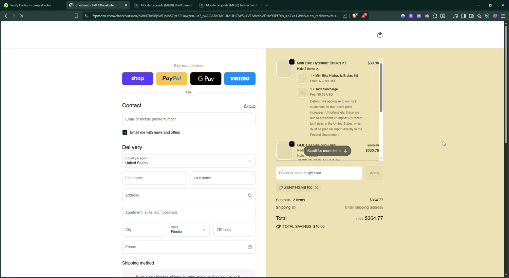Image resolution: width=509 pixels, height=278 pixels.
Task: Click the GMB100 Gas Mini Bike thumbnail
Action: click(x=285, y=151)
